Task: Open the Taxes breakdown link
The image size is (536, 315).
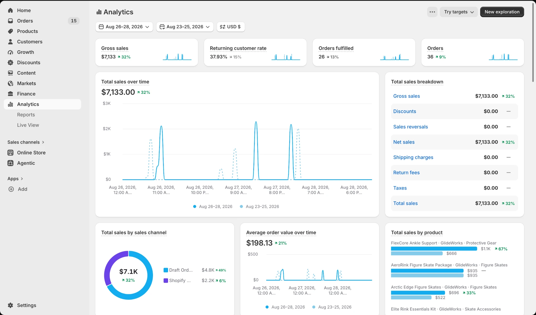Action: [x=400, y=188]
